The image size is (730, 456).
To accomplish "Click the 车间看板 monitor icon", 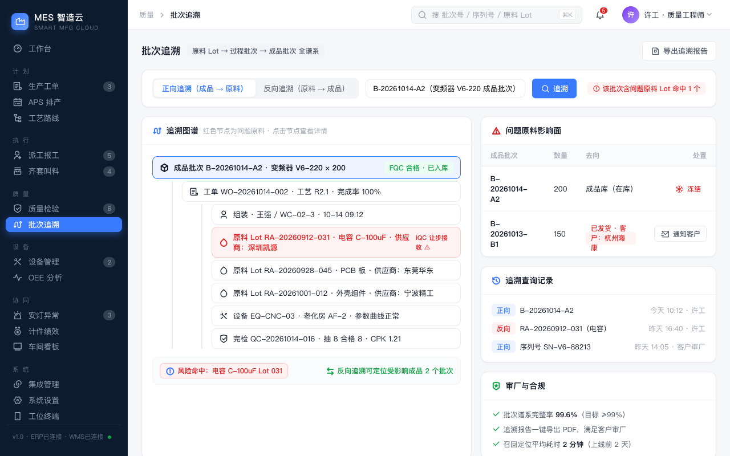I will 18,347.
